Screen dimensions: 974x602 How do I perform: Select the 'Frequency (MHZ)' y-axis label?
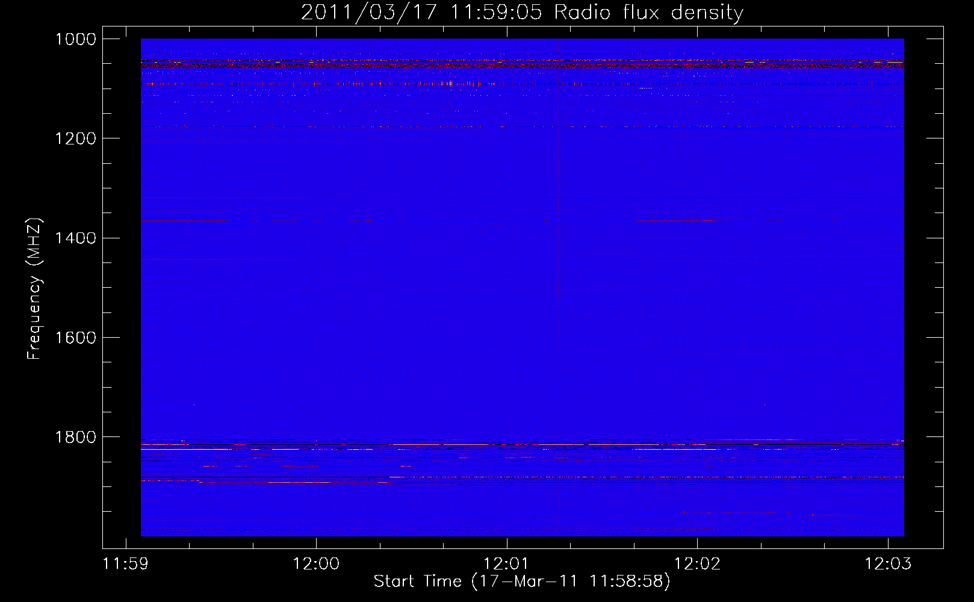(35, 289)
